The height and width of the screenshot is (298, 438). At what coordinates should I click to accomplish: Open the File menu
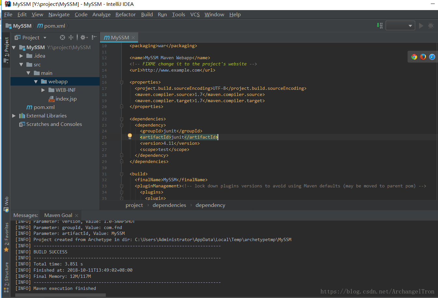point(8,14)
